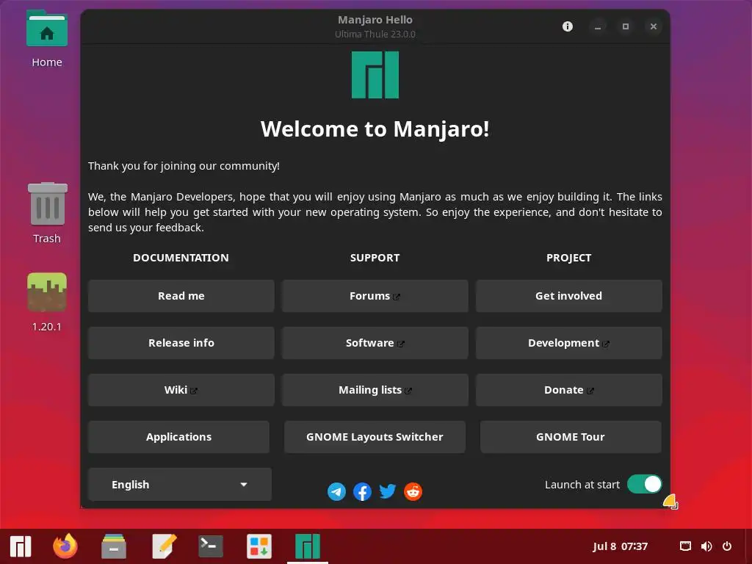
Task: Open the Wiki link button
Action: tap(181, 390)
